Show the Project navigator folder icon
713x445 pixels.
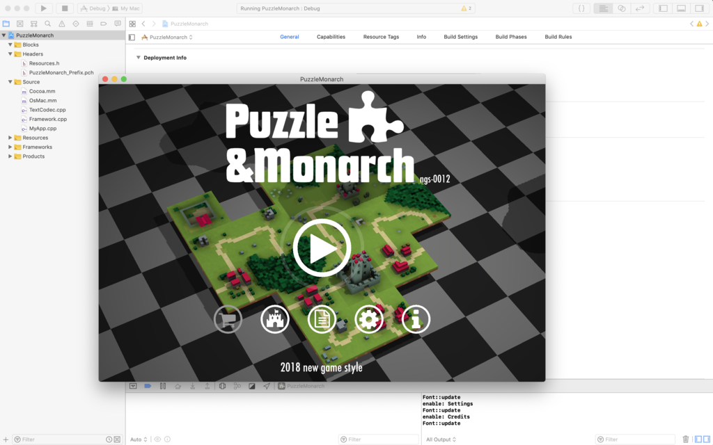6,24
